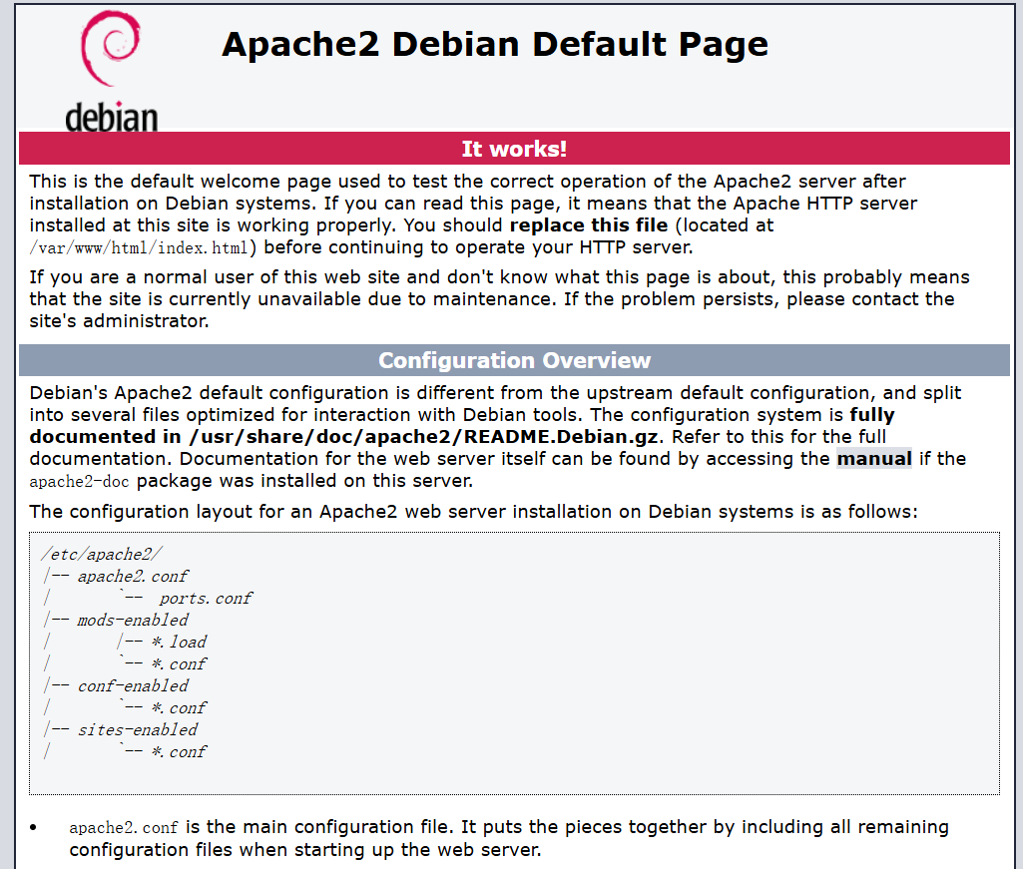Click the /var/www/html/index.html path

point(139,247)
